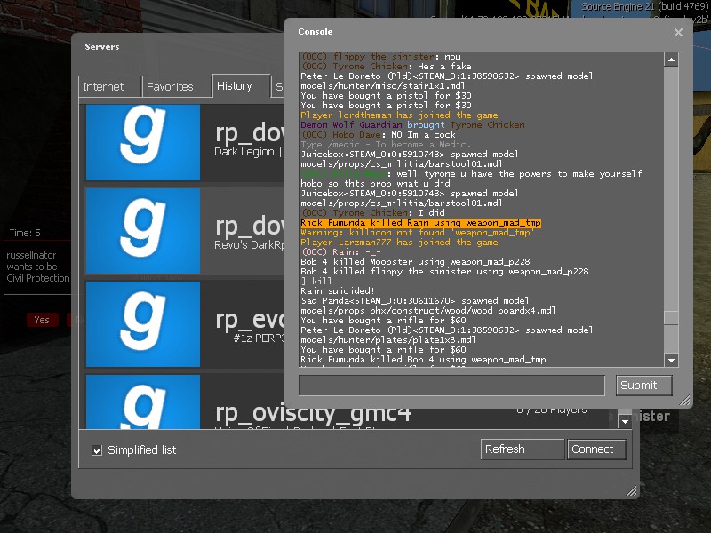Image resolution: width=711 pixels, height=533 pixels.
Task: Click the server list scroll down arrow
Action: pos(625,421)
